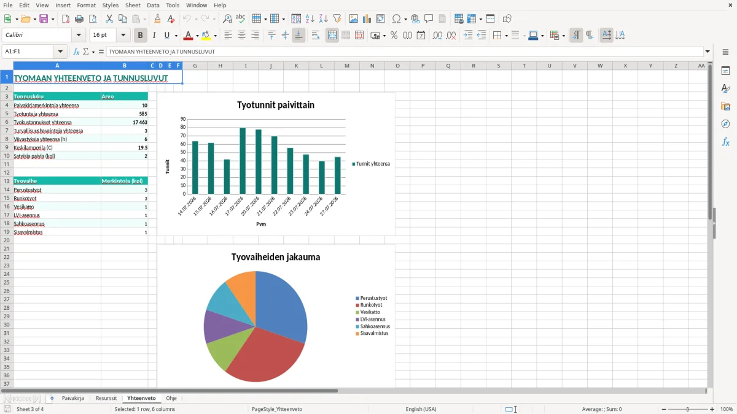The width and height of the screenshot is (737, 414).
Task: Click the Format as Percent icon
Action: (394, 36)
